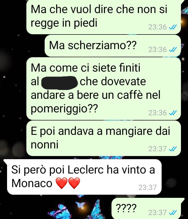The height and width of the screenshot is (219, 188).
Task: Tap the read receipt ticks on "Ma scherziamo??"
Action: [x=173, y=49]
